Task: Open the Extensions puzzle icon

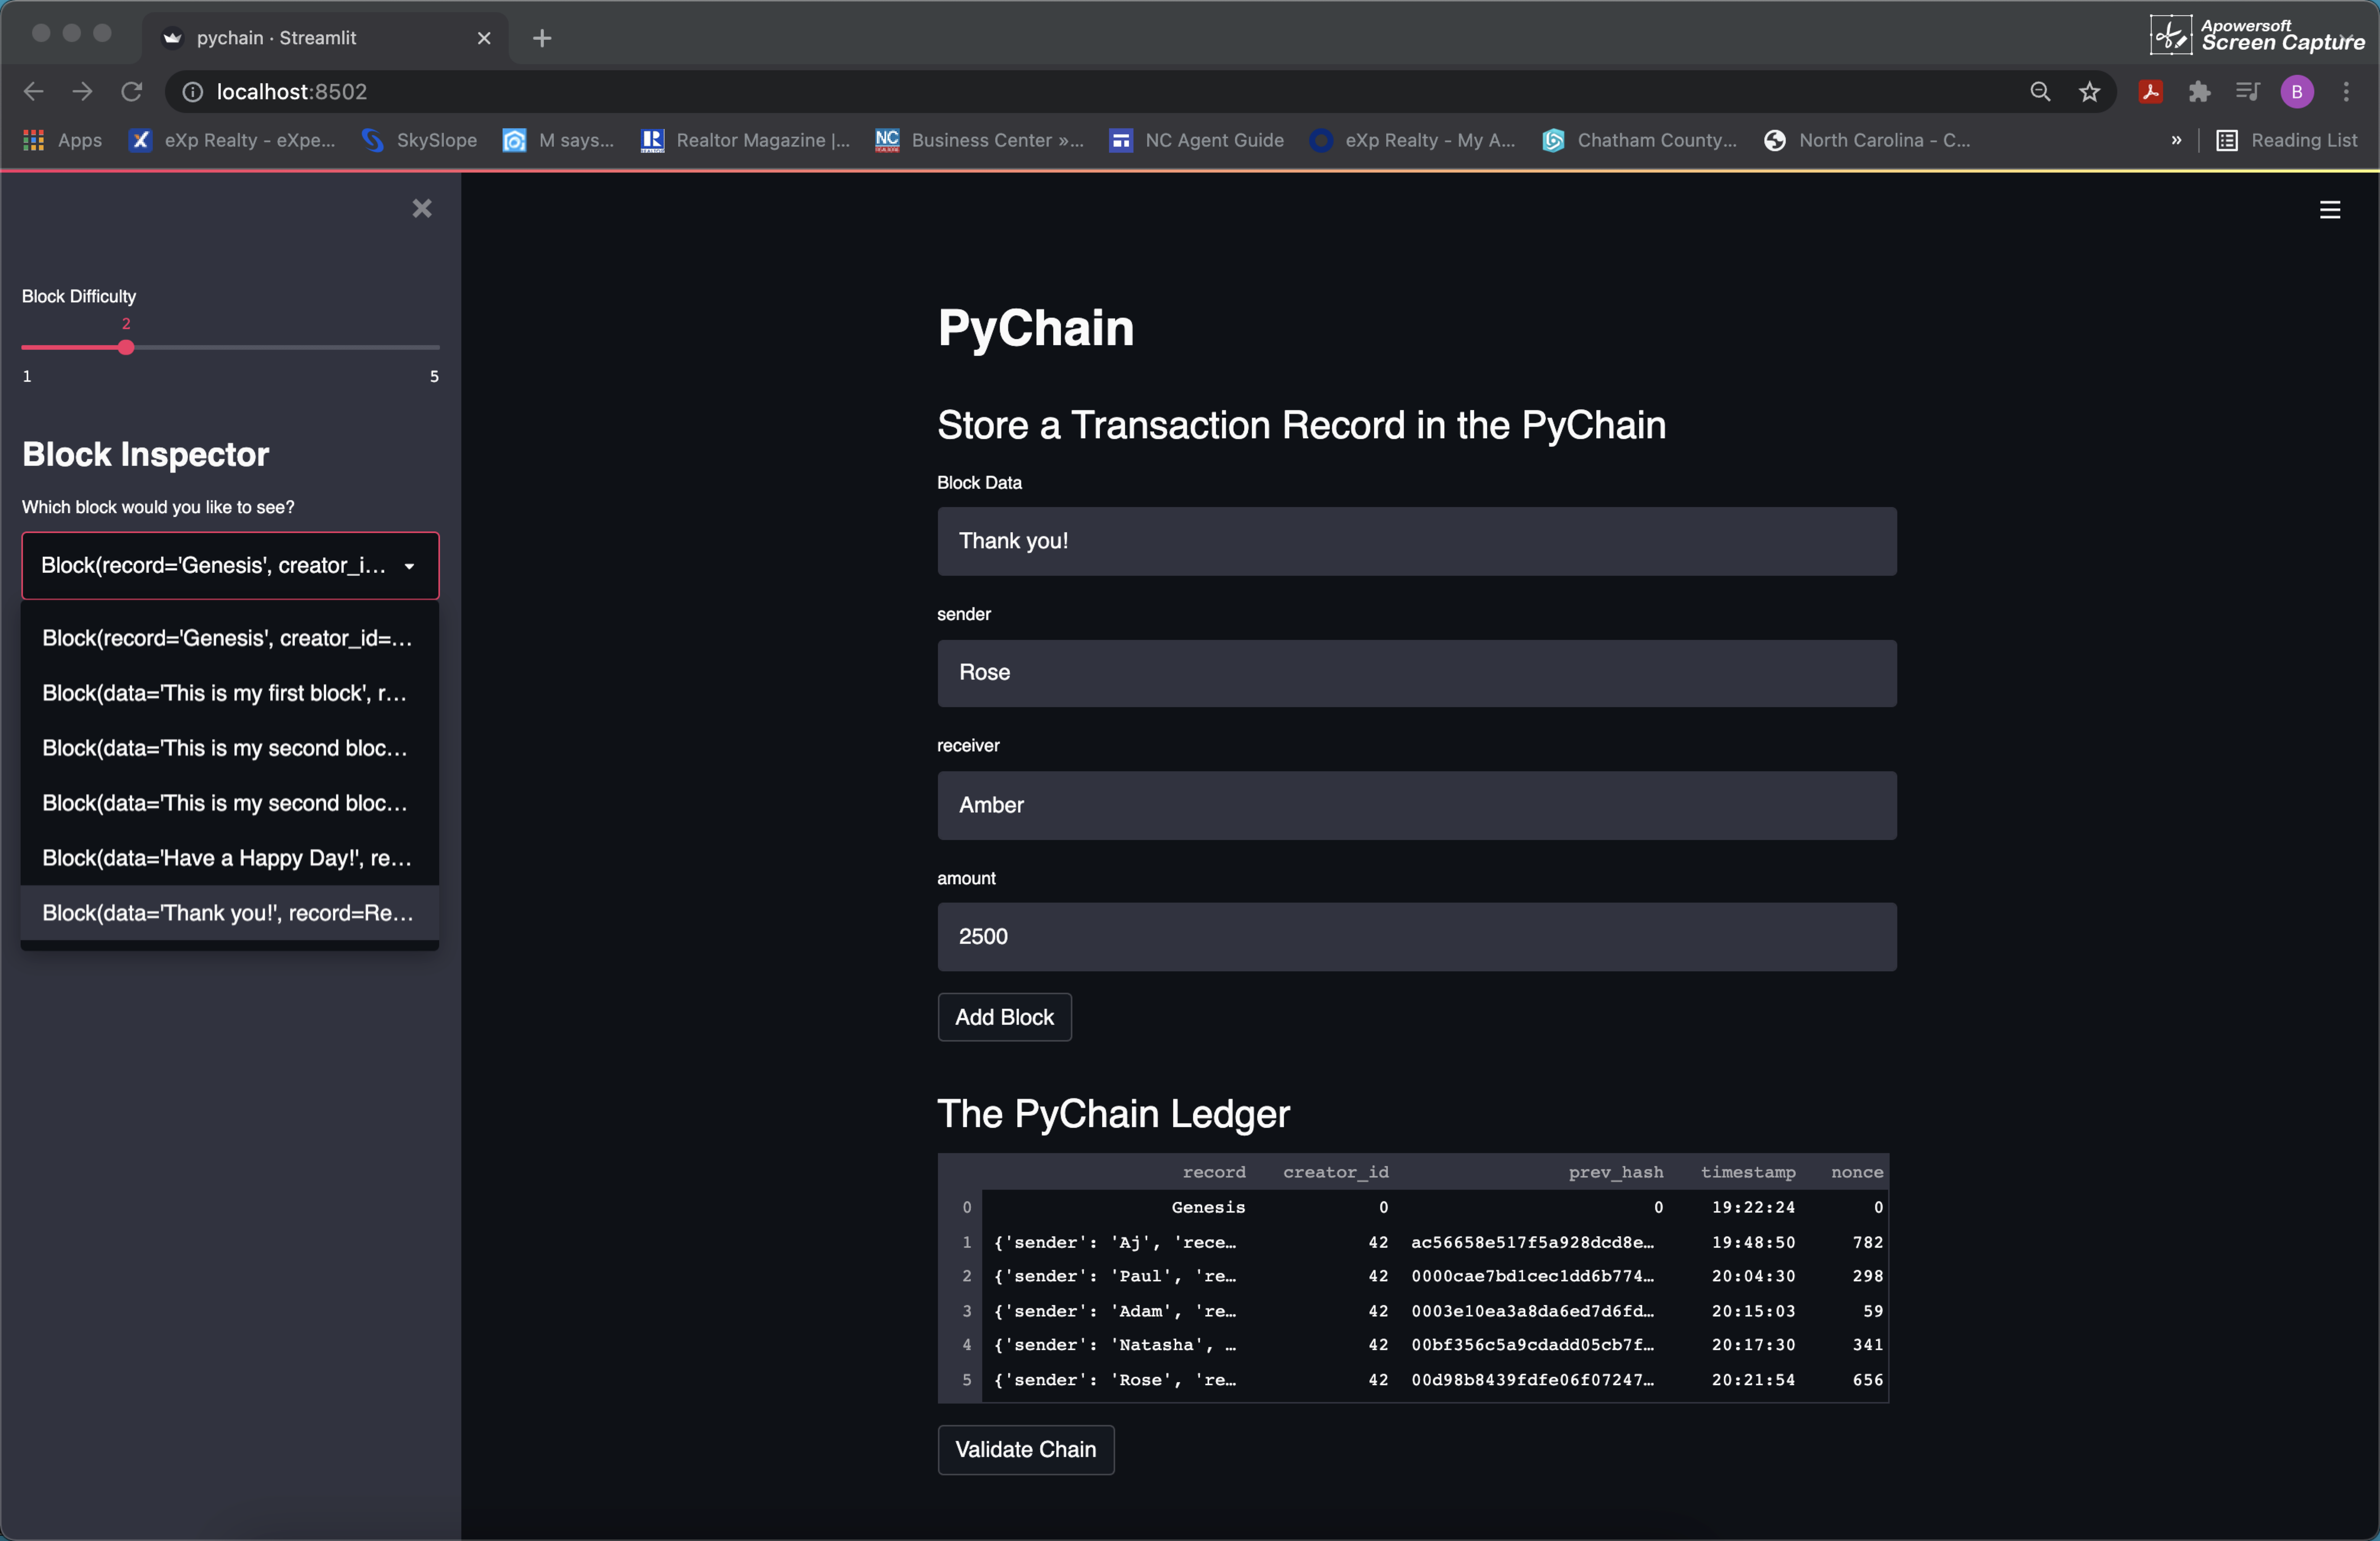Action: pos(2199,92)
